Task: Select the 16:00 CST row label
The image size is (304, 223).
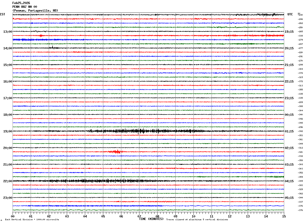Action: pos(8,82)
